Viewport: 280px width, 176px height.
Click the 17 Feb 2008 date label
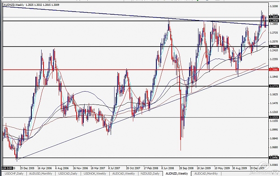(151, 168)
